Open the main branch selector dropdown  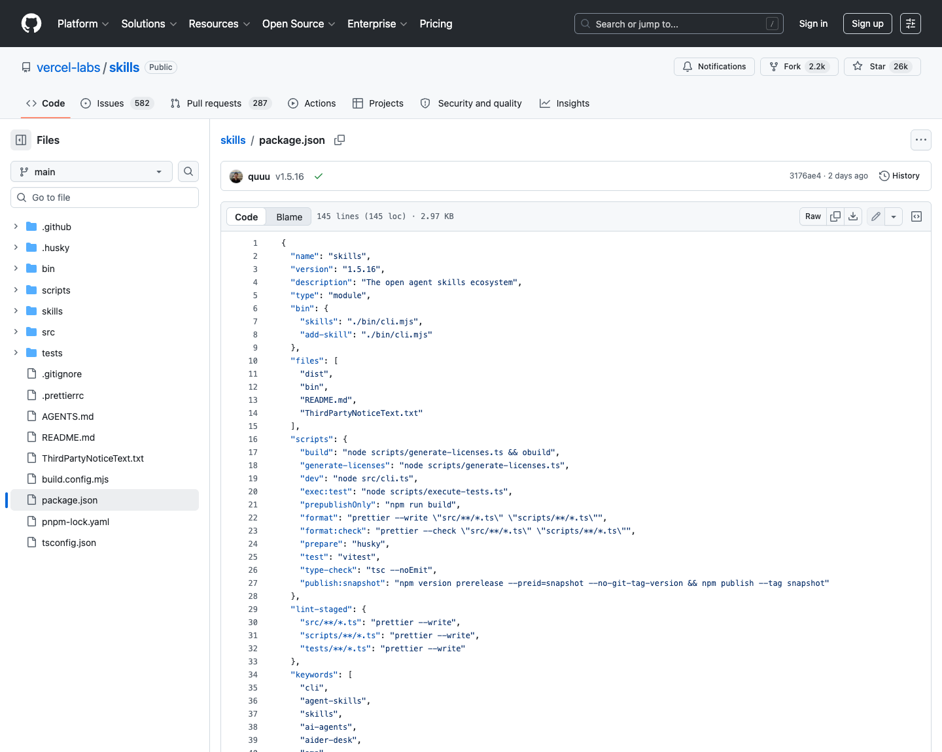pyautogui.click(x=92, y=171)
